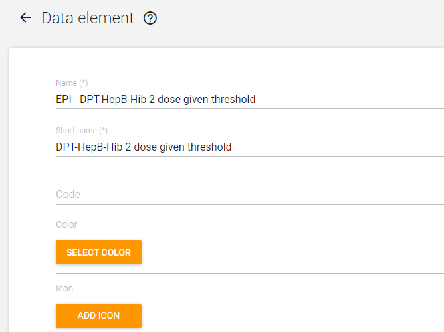
Task: Click the ADD ICON button
Action: (x=98, y=316)
